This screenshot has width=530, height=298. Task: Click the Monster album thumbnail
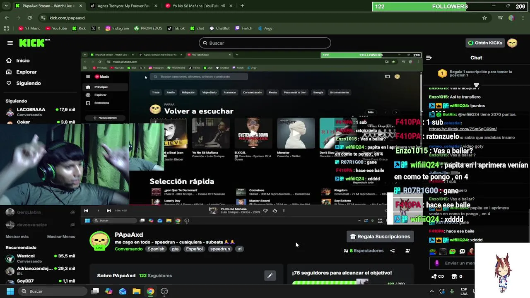[296, 133]
